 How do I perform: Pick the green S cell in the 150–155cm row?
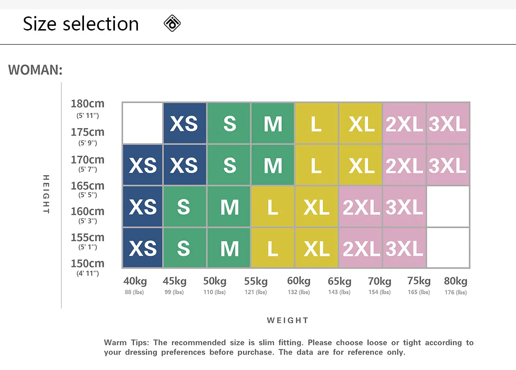(x=184, y=248)
